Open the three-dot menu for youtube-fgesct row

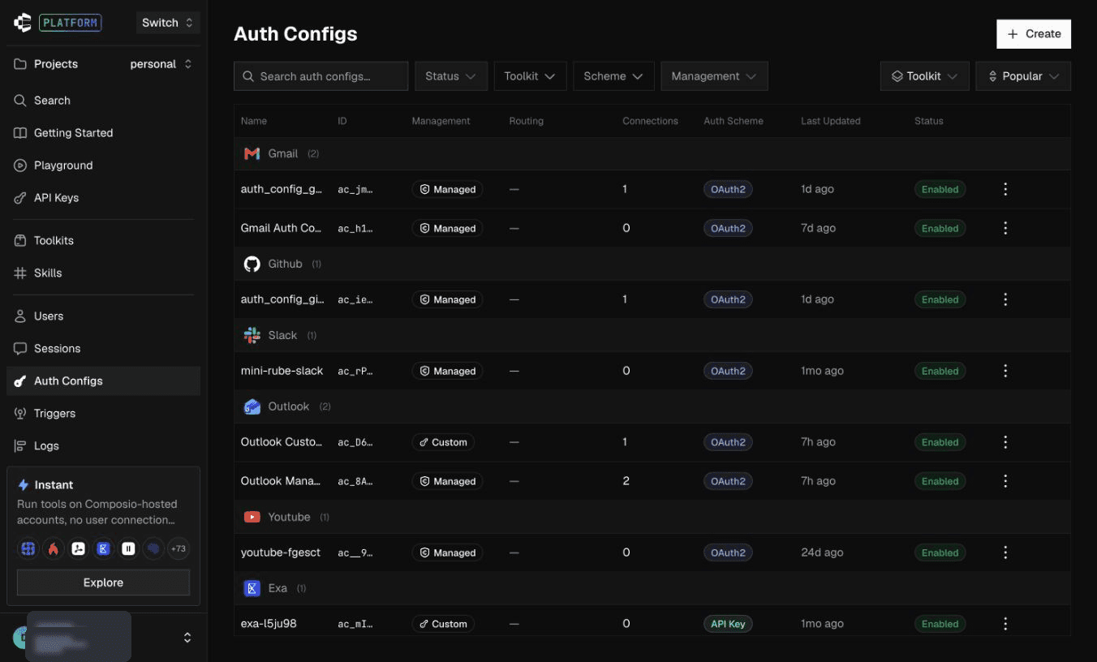(1005, 552)
